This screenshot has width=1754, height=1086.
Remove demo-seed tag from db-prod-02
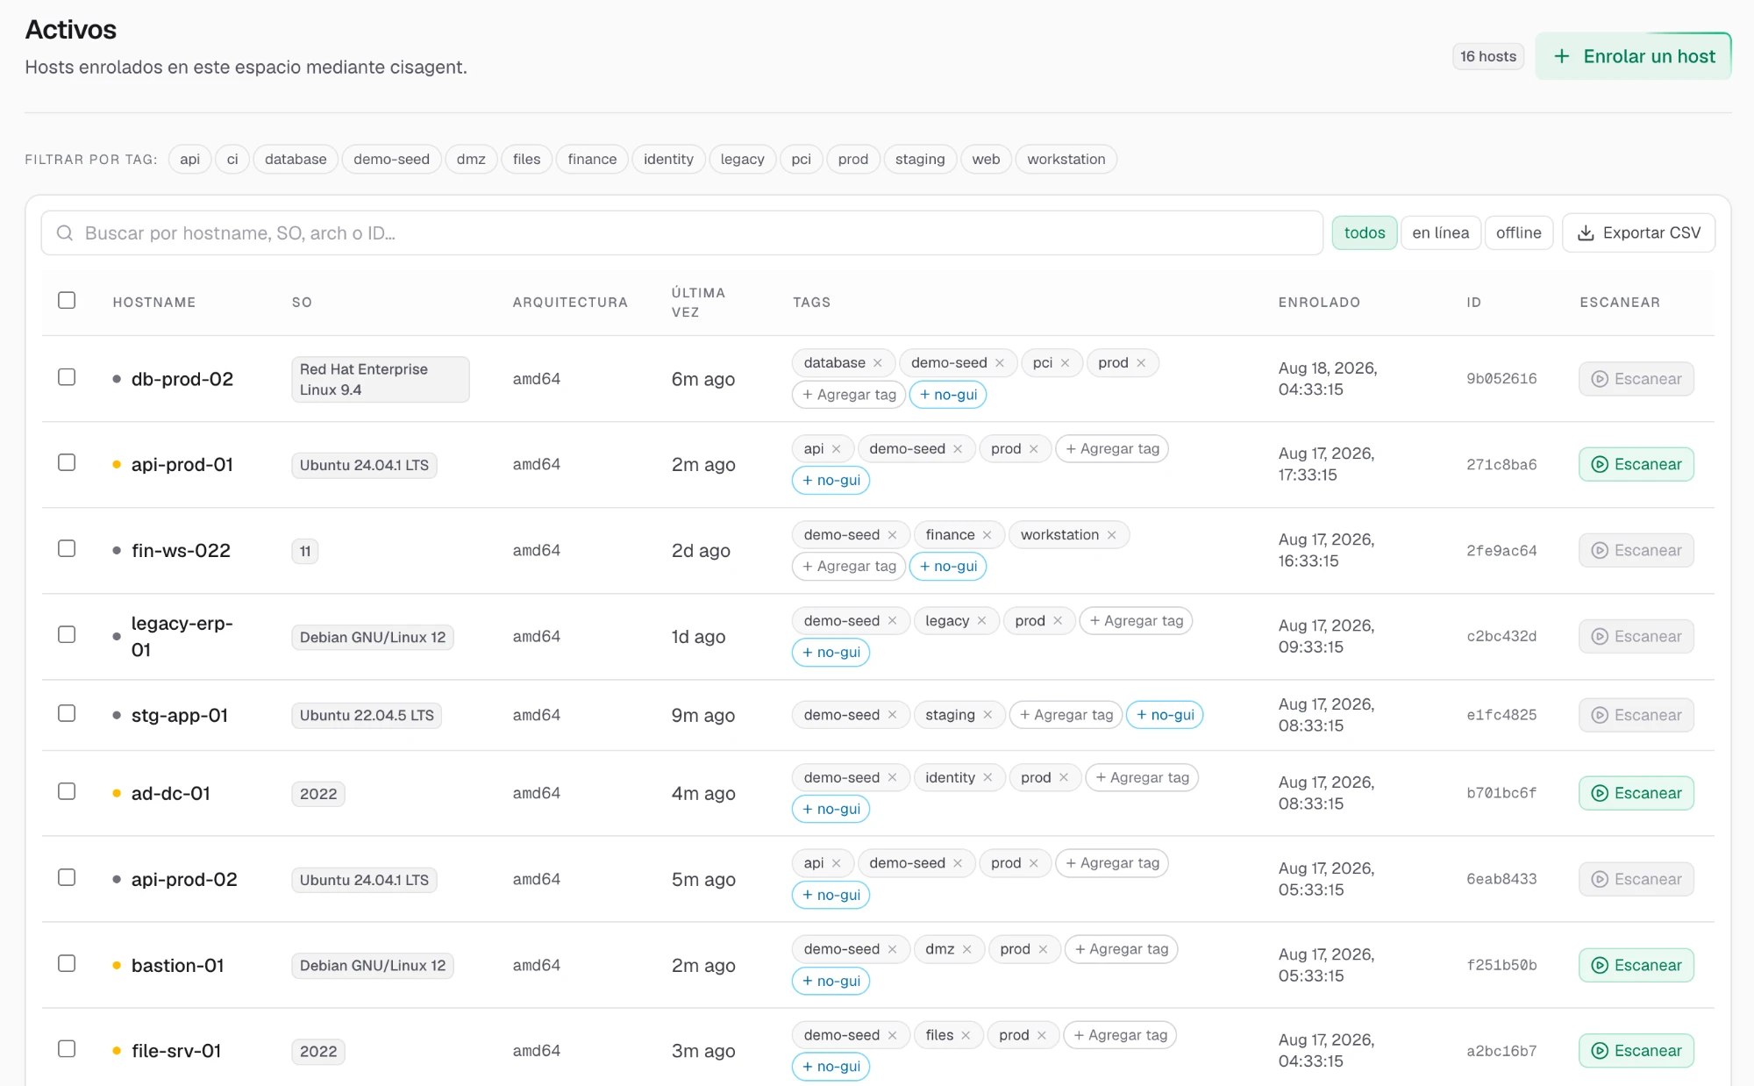coord(999,363)
